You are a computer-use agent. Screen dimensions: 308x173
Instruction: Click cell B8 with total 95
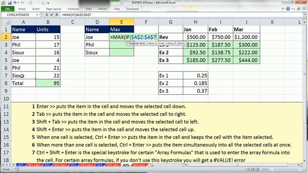tap(48, 83)
